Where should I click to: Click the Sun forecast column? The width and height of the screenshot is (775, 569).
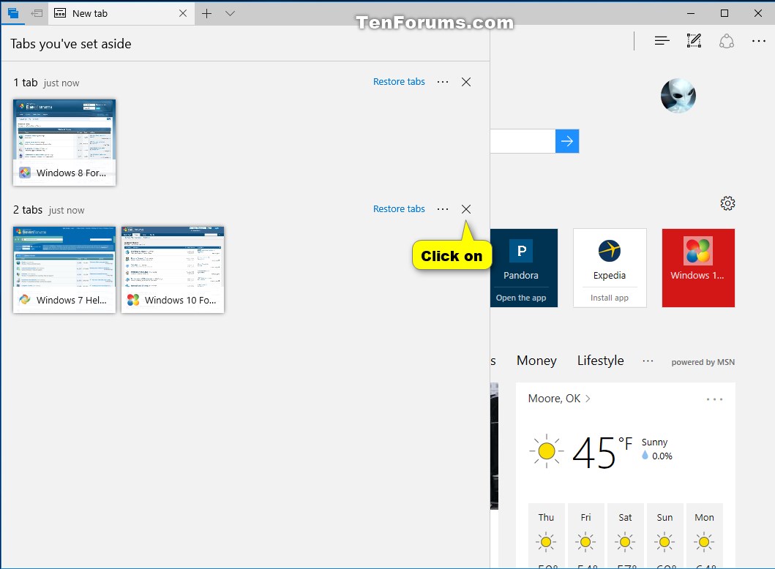coord(664,535)
